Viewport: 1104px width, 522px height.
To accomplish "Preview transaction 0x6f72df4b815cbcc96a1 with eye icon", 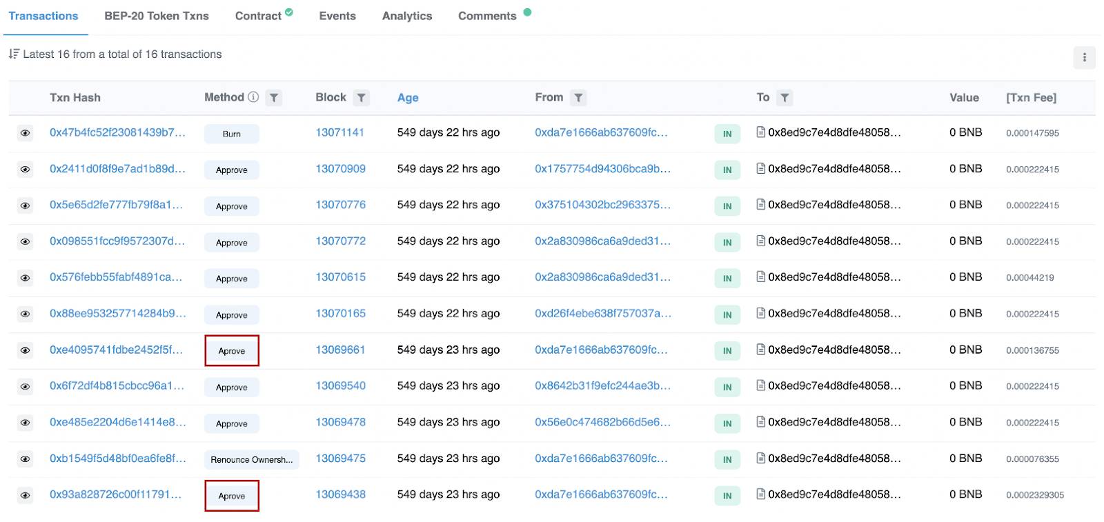I will click(x=25, y=386).
